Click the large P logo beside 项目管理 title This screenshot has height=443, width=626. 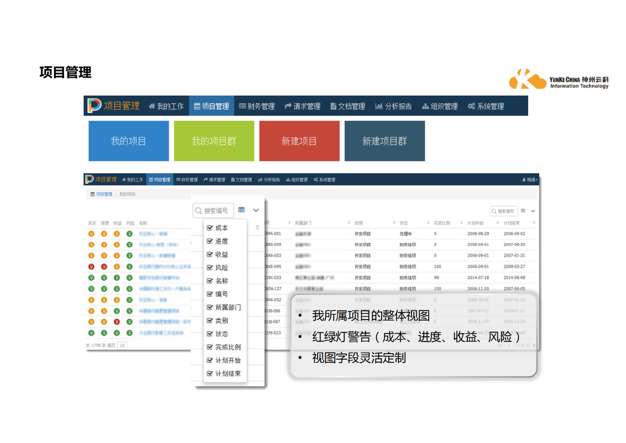coord(94,105)
